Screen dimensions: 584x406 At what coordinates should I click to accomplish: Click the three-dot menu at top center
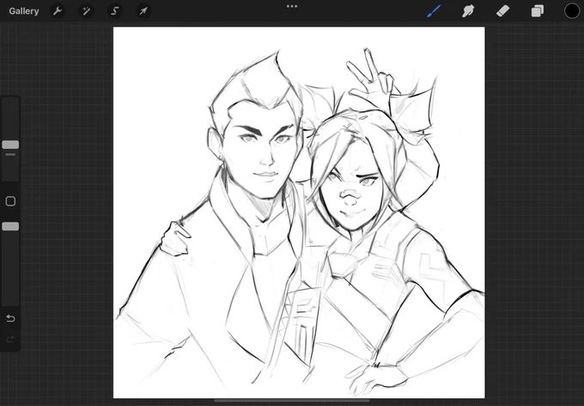click(292, 6)
